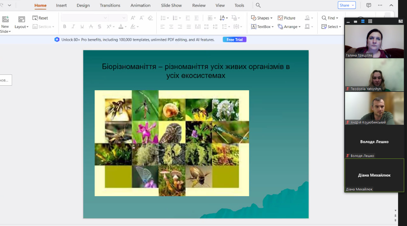Click the clear formatting eraser icon
The width and height of the screenshot is (407, 226).
click(150, 18)
